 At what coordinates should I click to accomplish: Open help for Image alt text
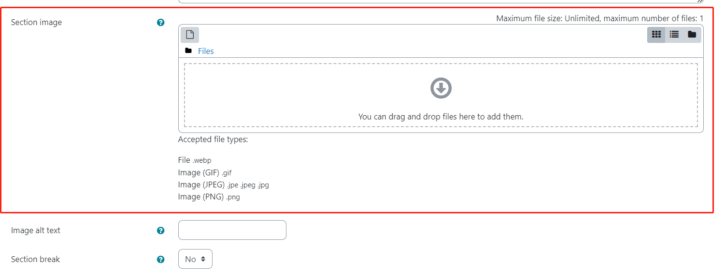point(161,231)
